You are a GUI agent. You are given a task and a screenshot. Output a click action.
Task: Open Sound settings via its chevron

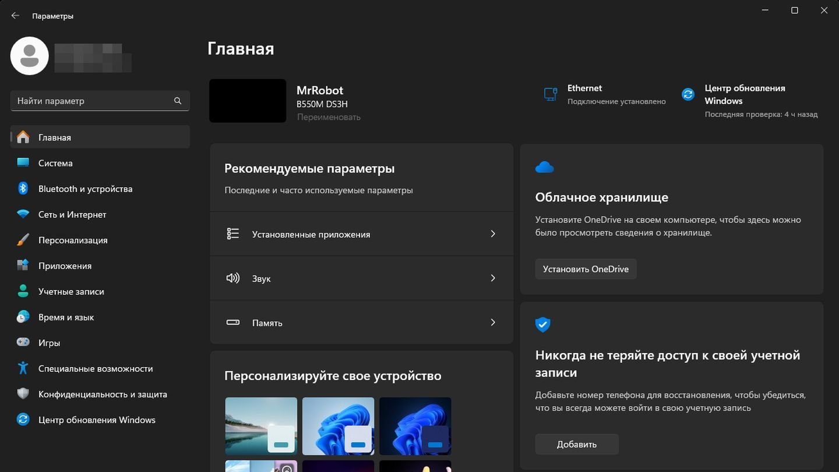click(x=493, y=278)
